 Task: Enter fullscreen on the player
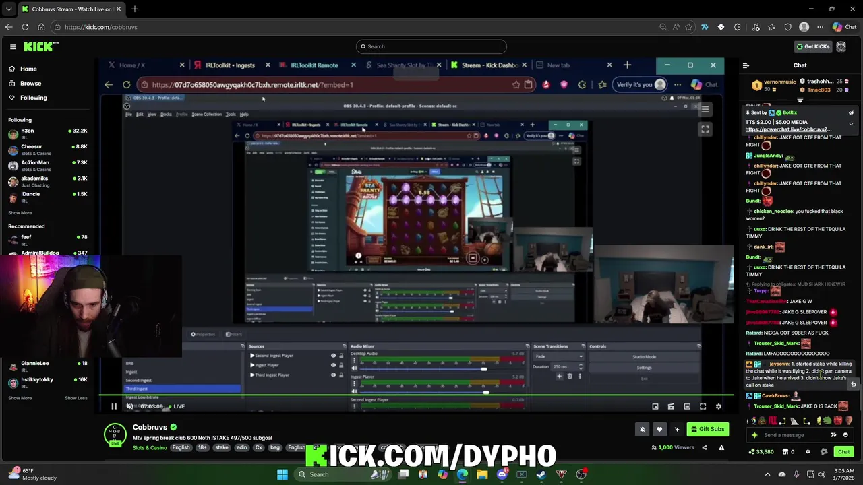pos(703,406)
